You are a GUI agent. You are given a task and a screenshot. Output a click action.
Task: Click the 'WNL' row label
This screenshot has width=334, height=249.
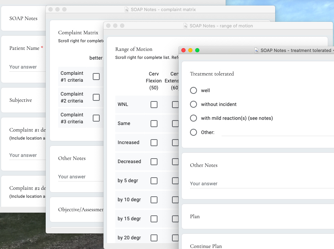tap(123, 105)
